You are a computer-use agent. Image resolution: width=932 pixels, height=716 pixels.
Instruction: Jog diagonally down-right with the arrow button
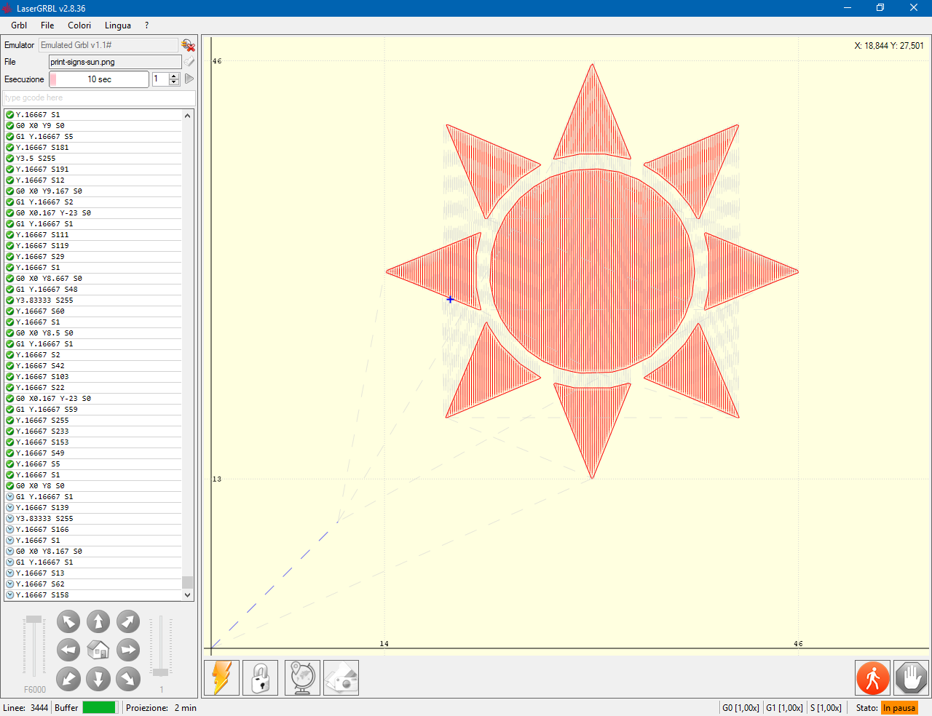tap(128, 679)
